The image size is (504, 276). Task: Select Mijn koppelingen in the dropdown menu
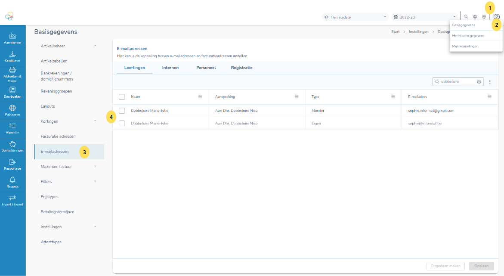465,46
